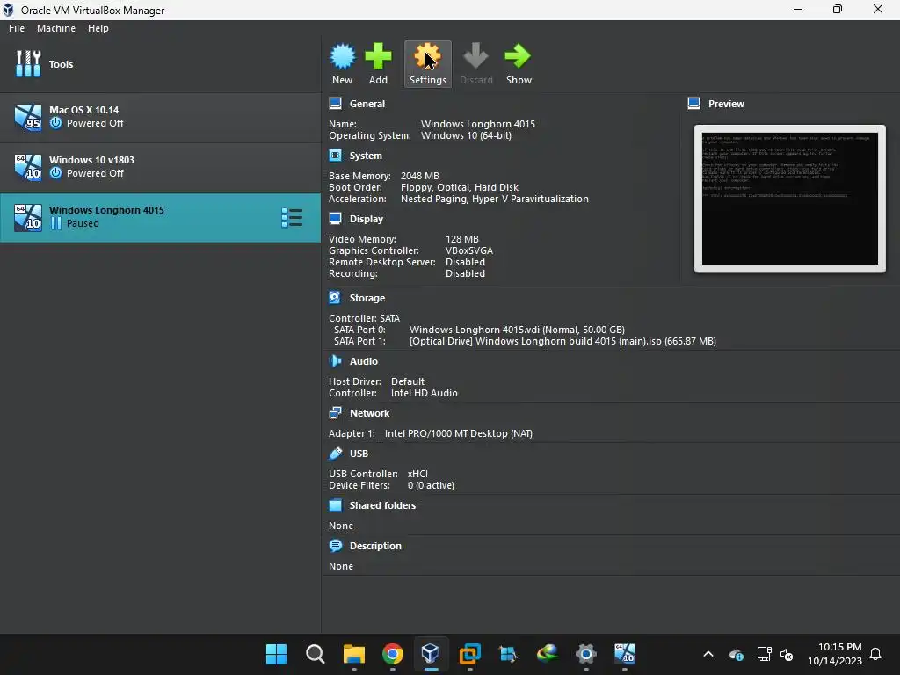
Task: Click the USB section plug icon
Action: [335, 454]
